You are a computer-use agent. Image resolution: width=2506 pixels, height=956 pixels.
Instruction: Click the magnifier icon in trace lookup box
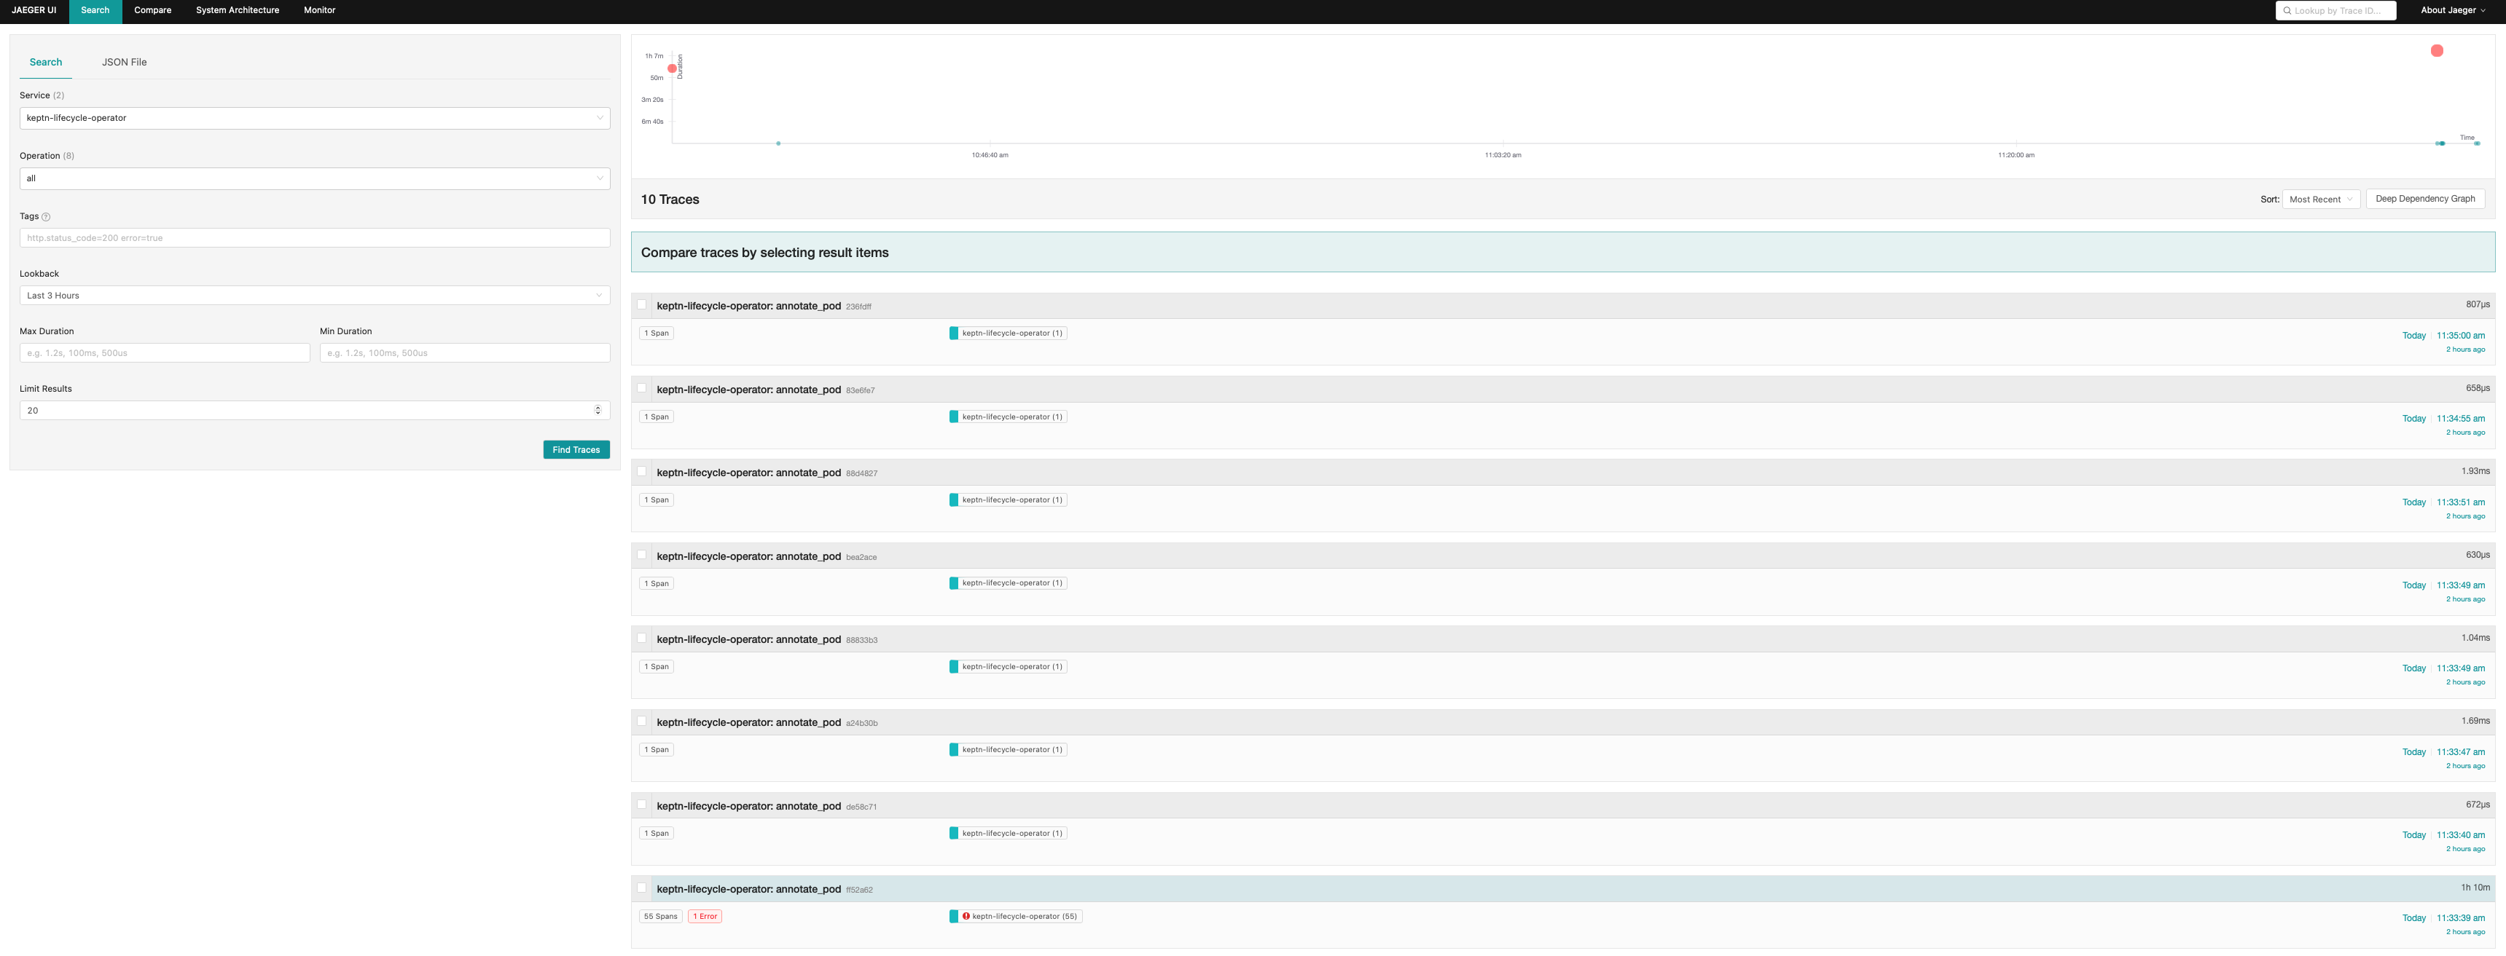tap(2287, 11)
